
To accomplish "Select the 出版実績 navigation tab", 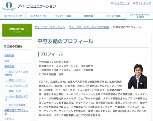I will (88, 16).
